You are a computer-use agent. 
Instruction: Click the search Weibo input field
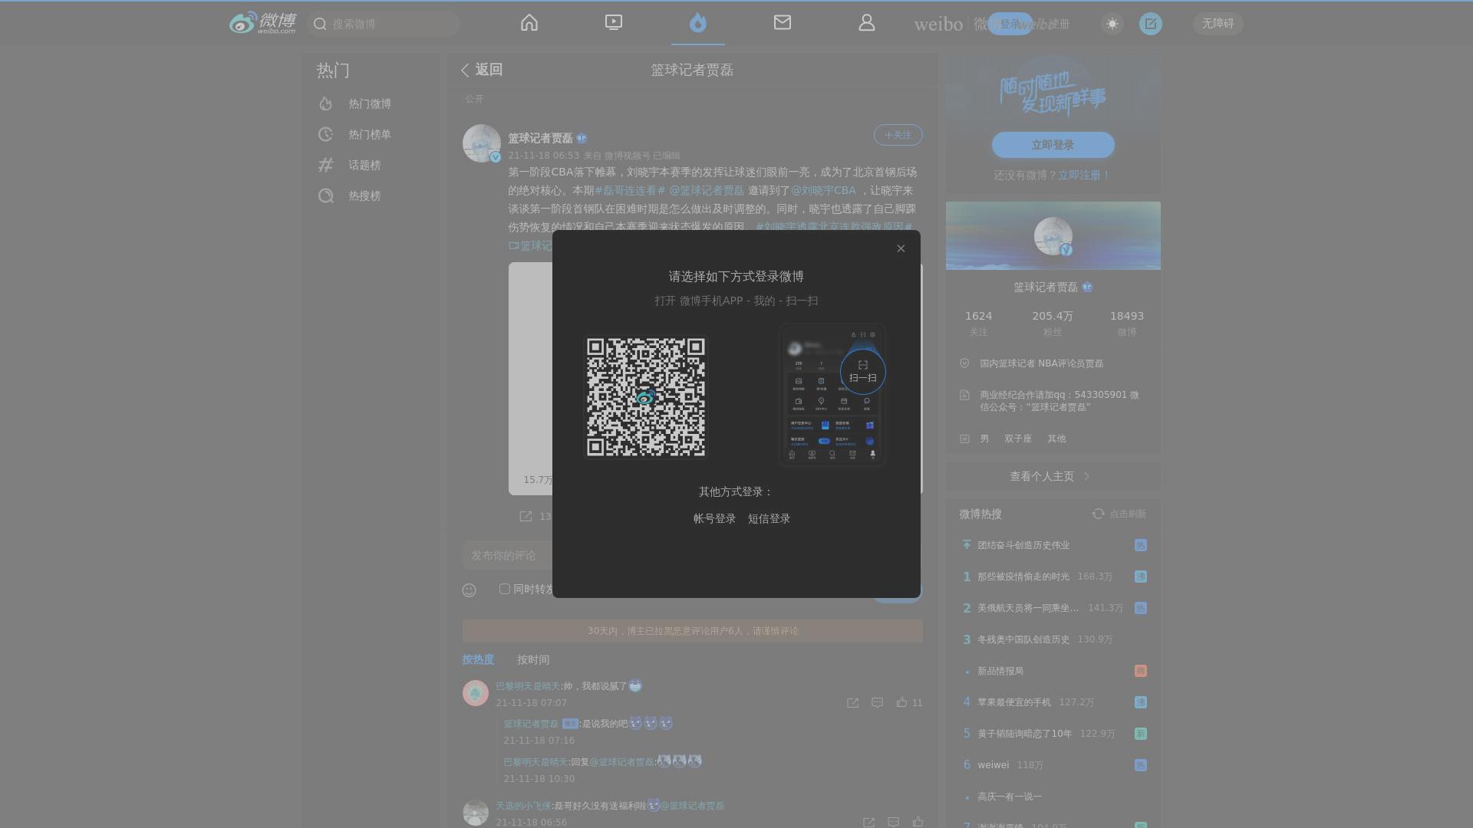[x=384, y=24]
